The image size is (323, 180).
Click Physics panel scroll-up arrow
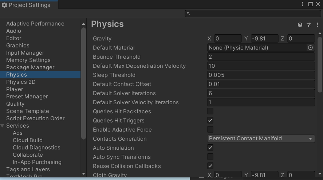320,34
